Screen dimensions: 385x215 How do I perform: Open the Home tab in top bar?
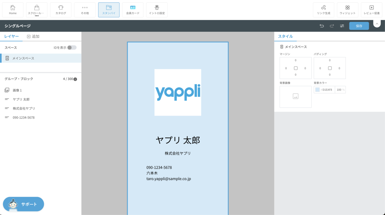13,10
